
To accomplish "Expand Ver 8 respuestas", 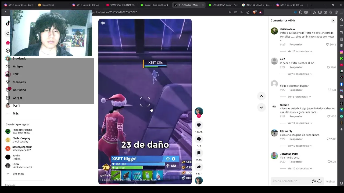I will [x=299, y=96].
